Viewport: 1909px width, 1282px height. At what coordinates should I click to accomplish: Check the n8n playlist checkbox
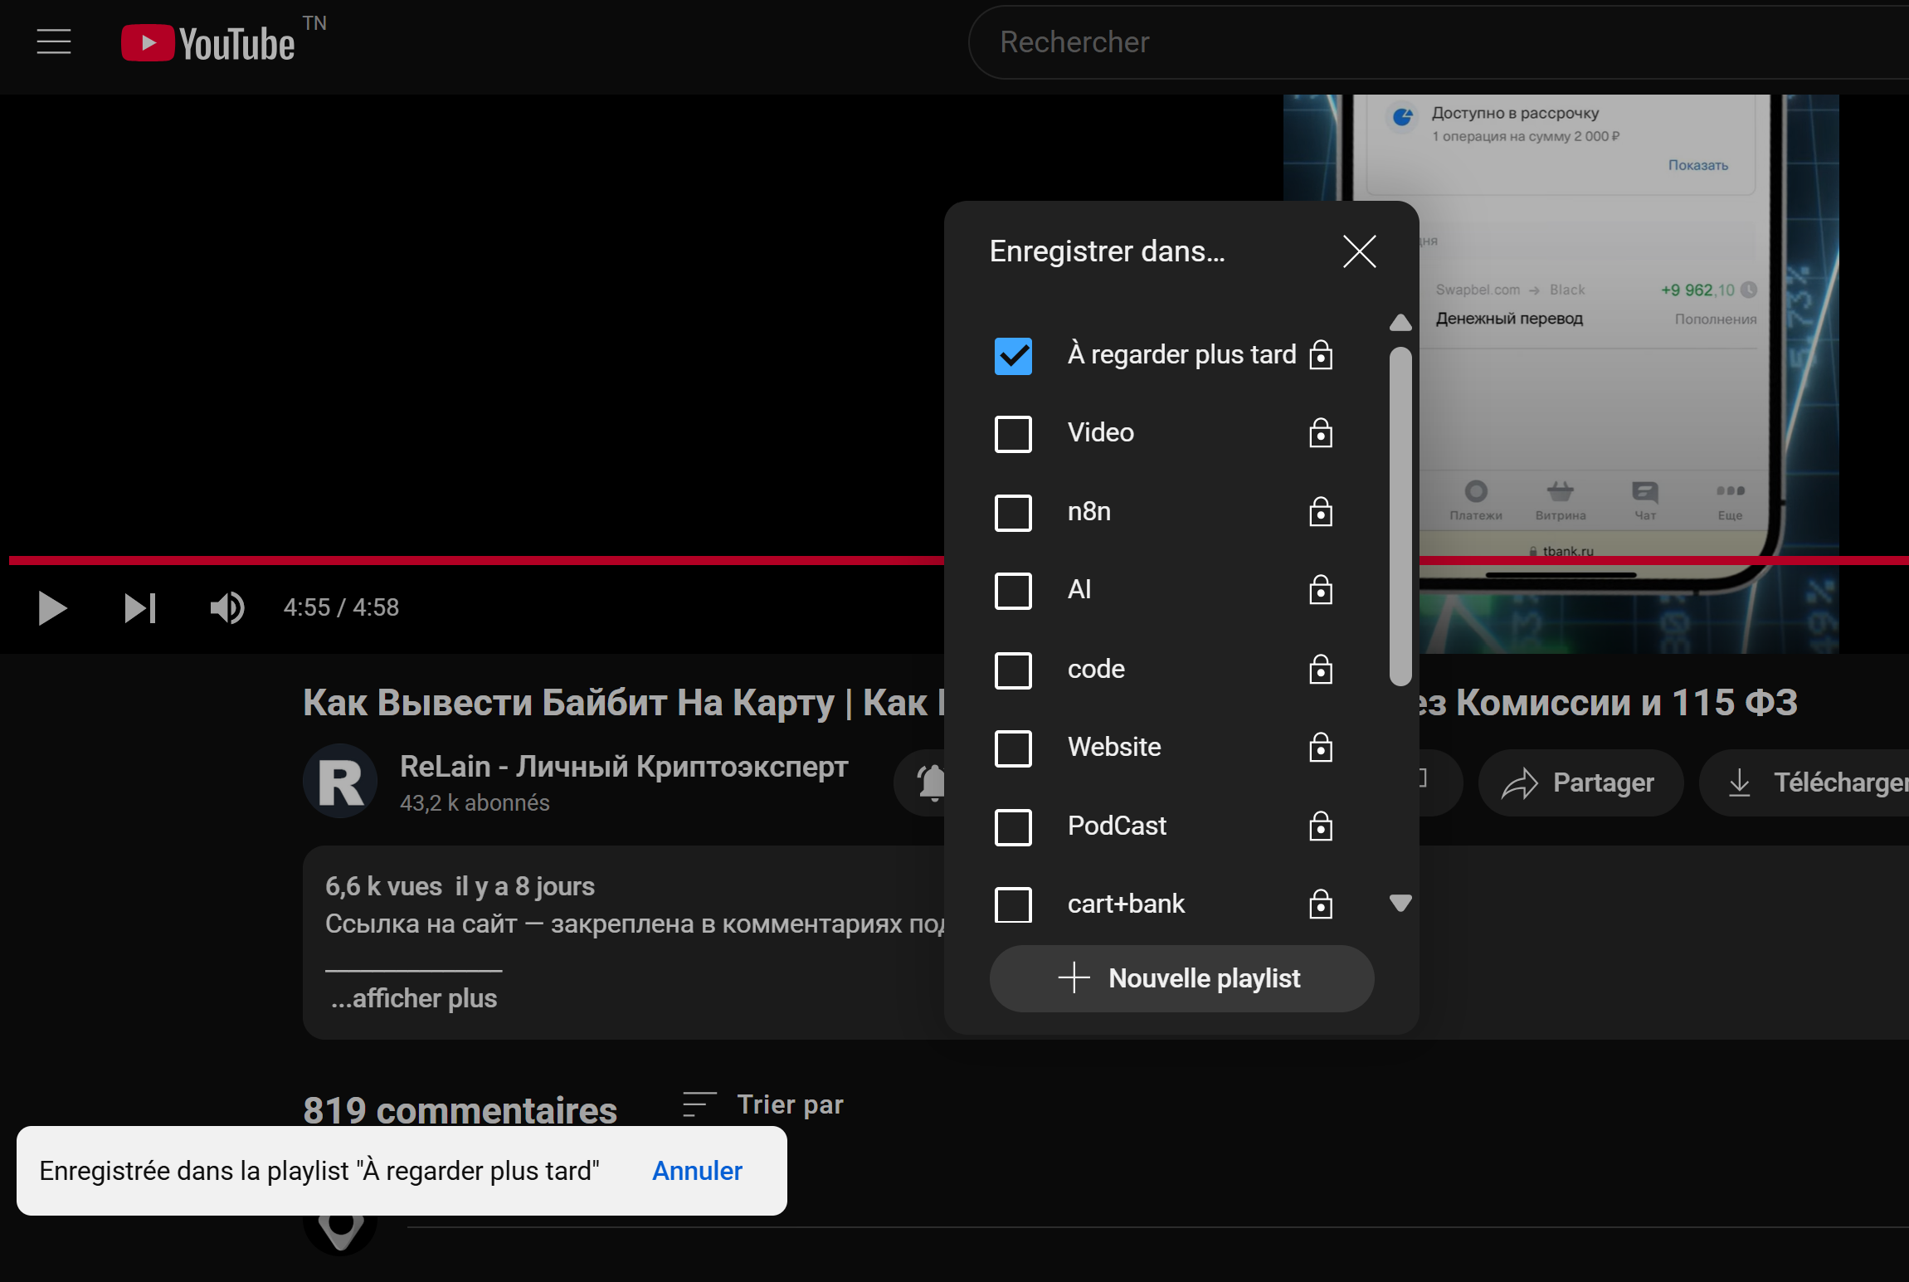(1013, 513)
